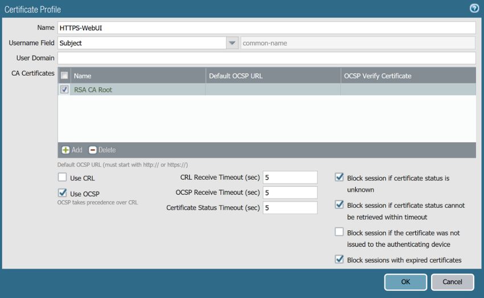Screen dimensions: 484x298
Task: Dismiss the dialog with Cancel
Action: pyautogui.click(x=452, y=282)
